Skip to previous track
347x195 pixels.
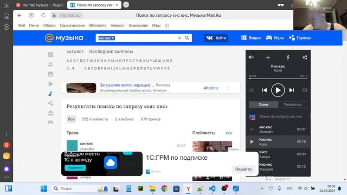click(264, 90)
